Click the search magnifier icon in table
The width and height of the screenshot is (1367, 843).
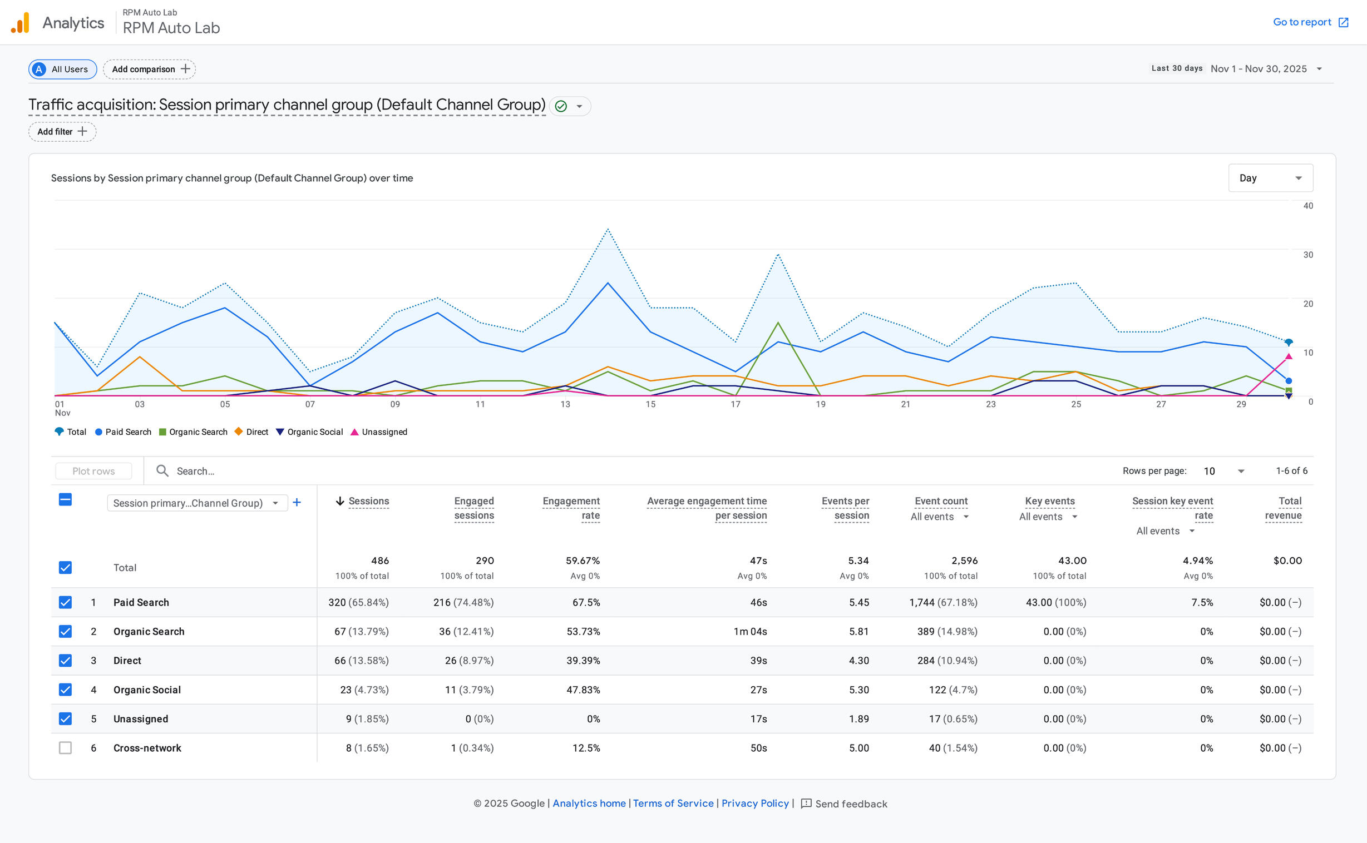click(x=162, y=470)
